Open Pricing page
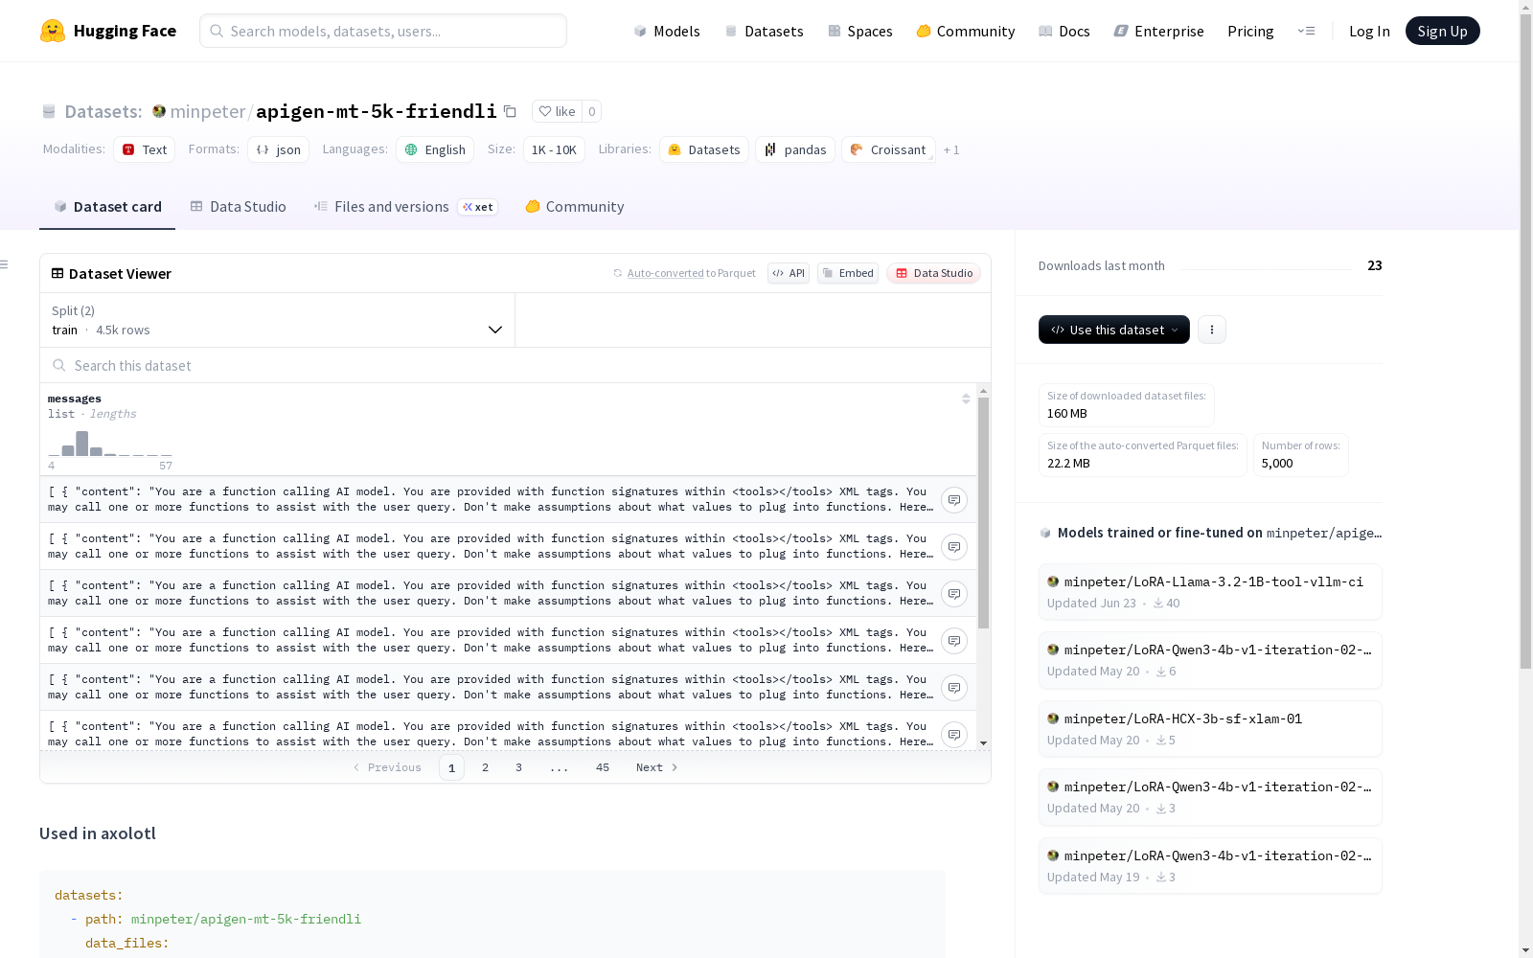Viewport: 1533px width, 958px height. click(1250, 31)
